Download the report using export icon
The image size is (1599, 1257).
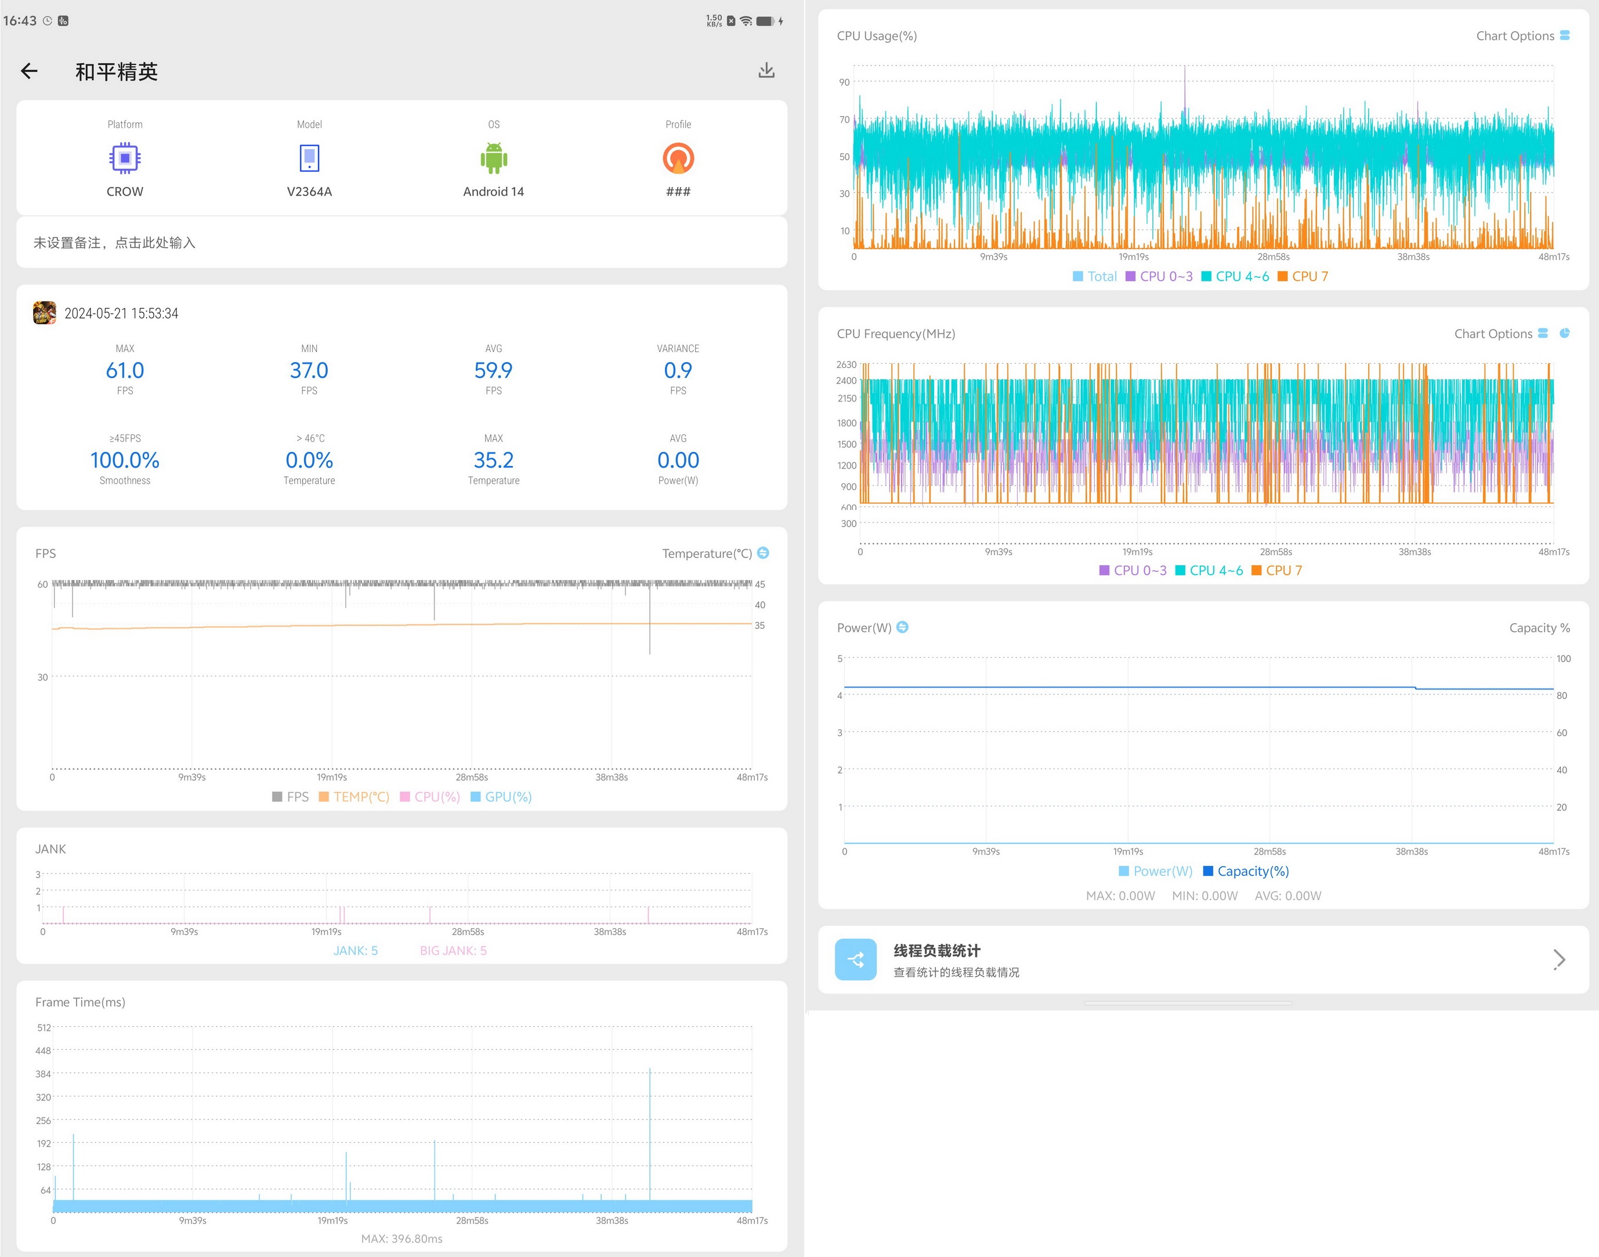(766, 70)
